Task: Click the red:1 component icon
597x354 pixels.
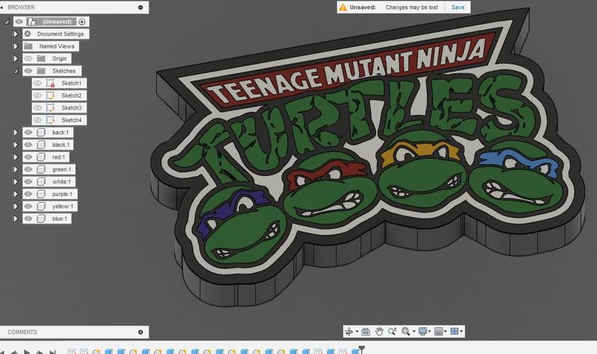Action: 41,157
